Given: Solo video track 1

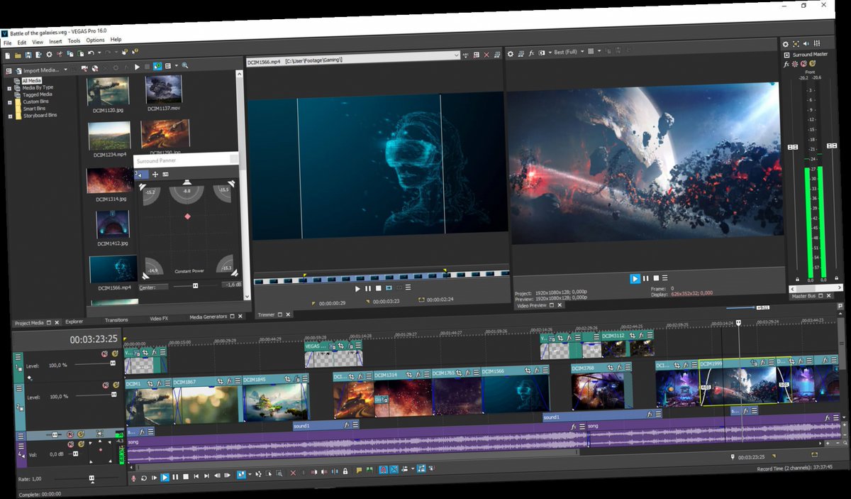Looking at the screenshot, I should point(115,353).
